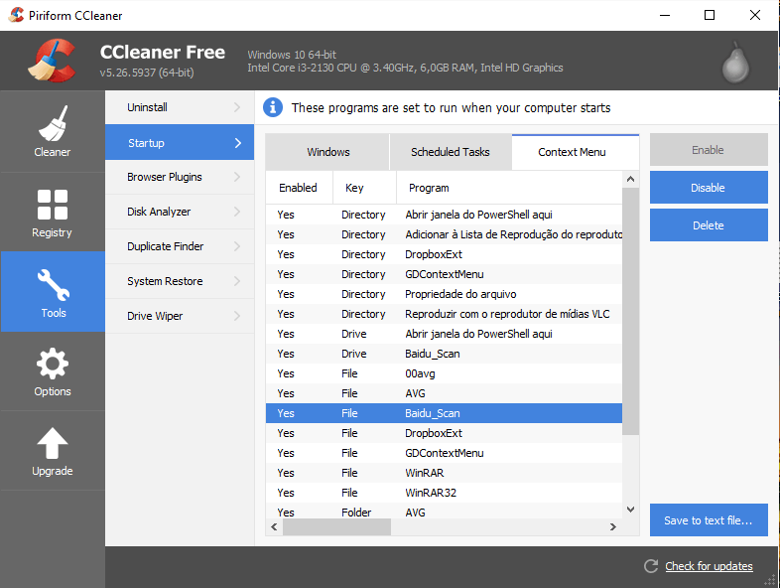The image size is (780, 588).
Task: Click the horizontal scrollbar right arrow
Action: pos(613,526)
